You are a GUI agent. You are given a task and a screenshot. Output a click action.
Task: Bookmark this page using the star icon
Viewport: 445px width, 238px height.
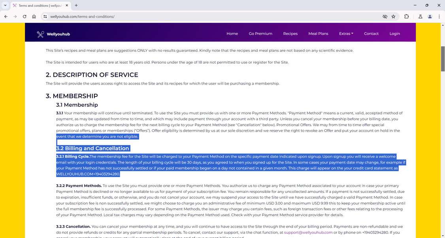(393, 17)
